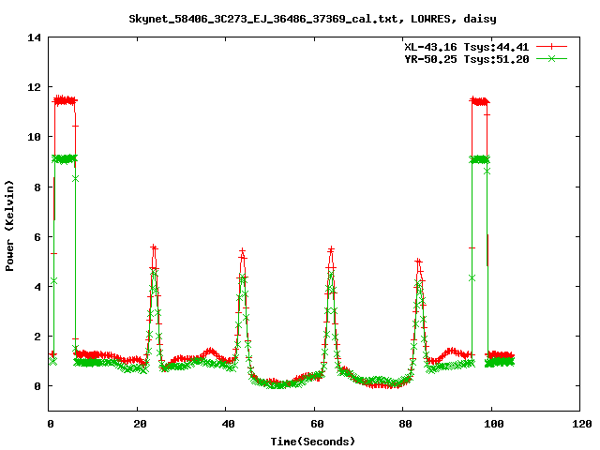Image resolution: width=600 pixels, height=450 pixels.
Task: Click the Time(Seconds) x-axis label
Action: tap(312, 442)
